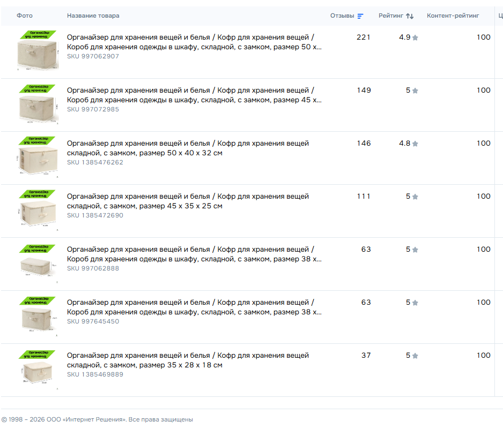This screenshot has height=429, width=503.
Task: Click the star in the 111-reviews row
Action: 415,197
